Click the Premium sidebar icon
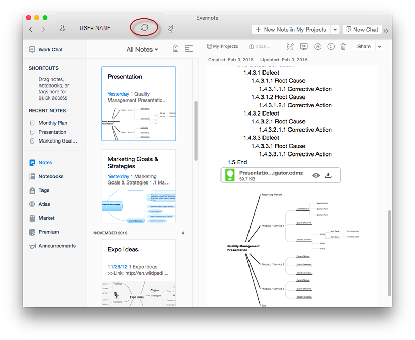Viewport: 415px width, 340px height. [32, 232]
